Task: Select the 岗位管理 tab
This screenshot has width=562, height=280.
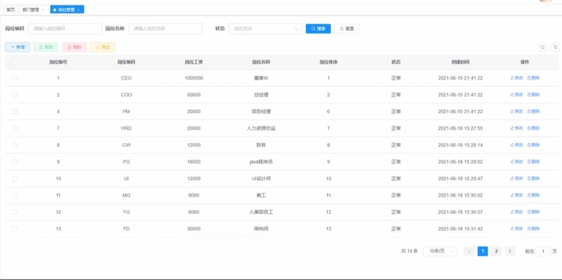Action: tap(67, 10)
